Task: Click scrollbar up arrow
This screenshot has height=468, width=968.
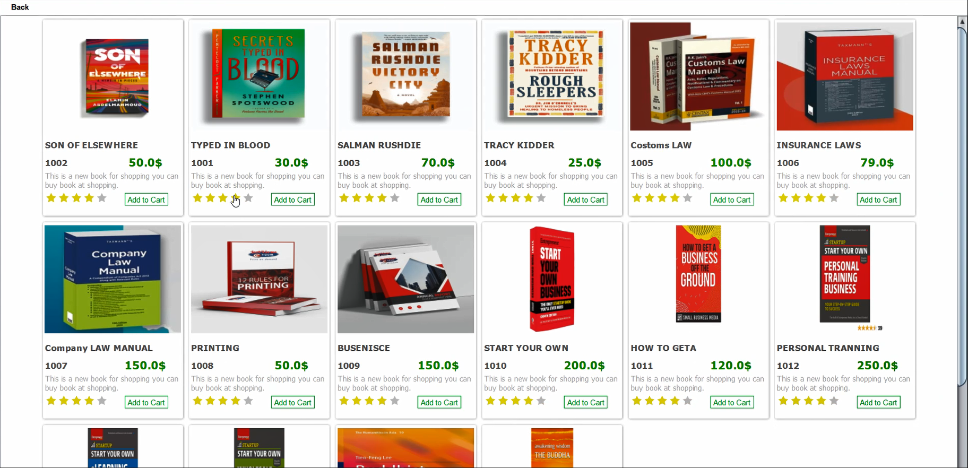Action: pos(962,21)
